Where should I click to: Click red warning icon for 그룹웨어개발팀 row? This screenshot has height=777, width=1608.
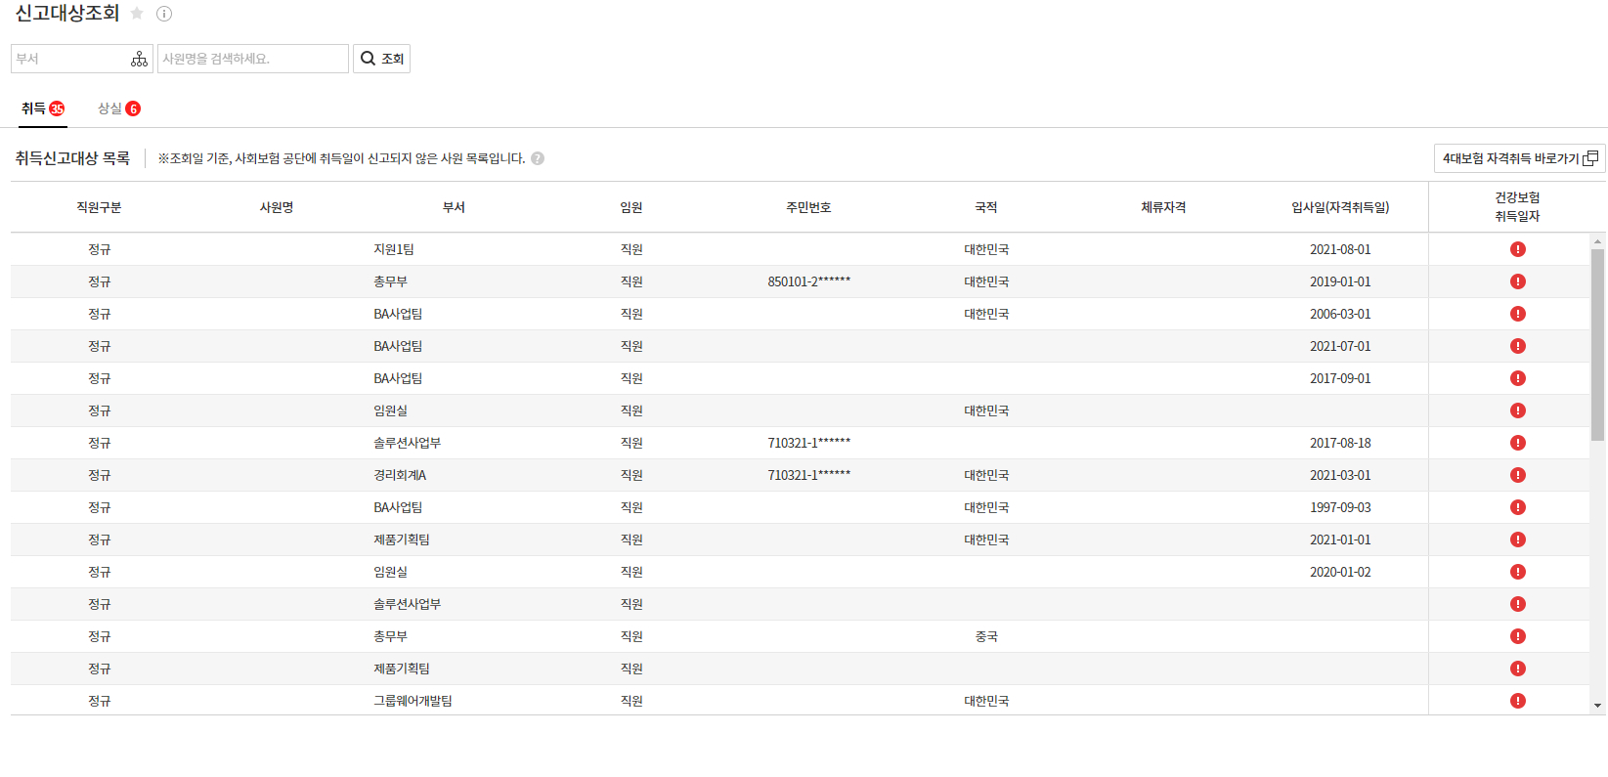(x=1517, y=701)
